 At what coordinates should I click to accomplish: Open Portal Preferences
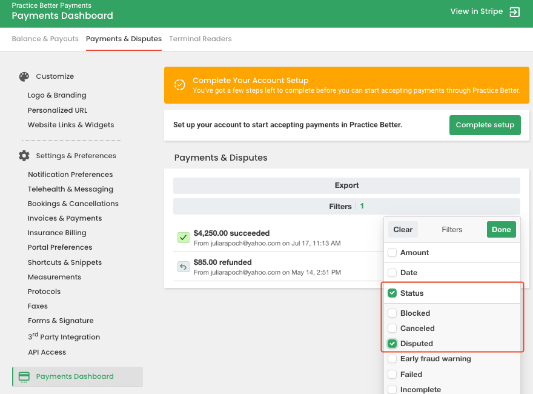point(60,247)
